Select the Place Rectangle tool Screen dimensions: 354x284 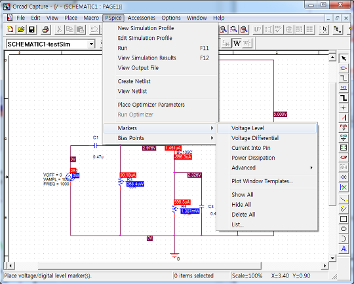coord(344,219)
